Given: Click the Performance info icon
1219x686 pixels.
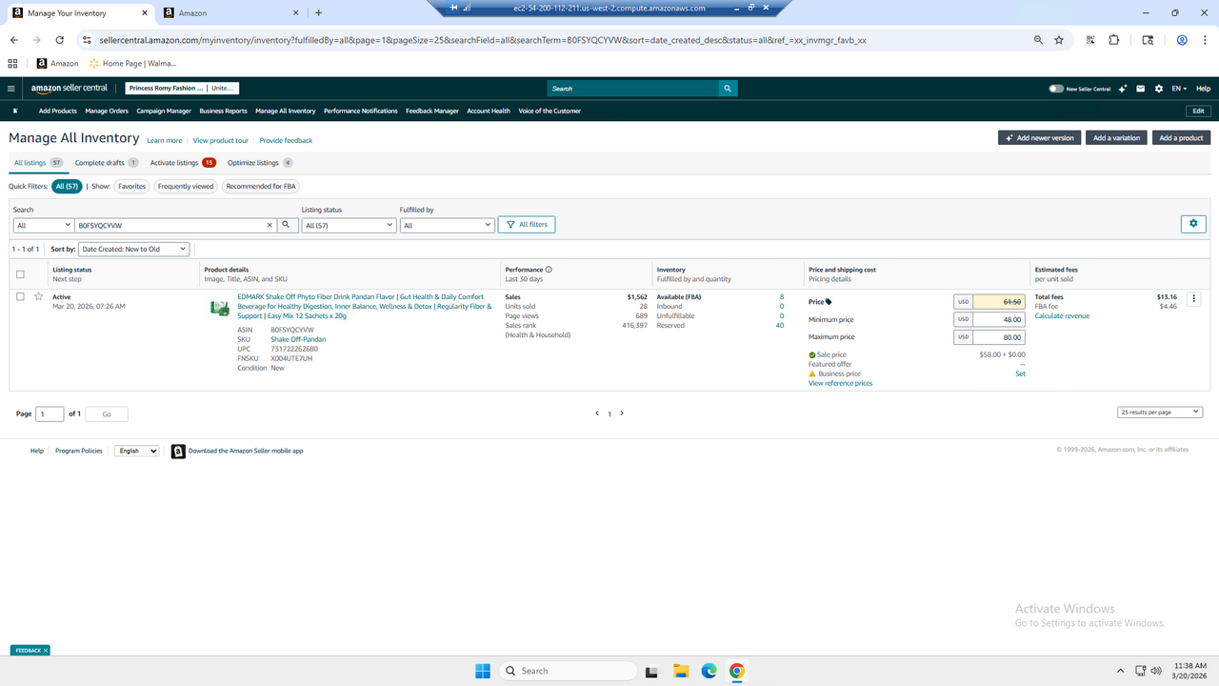Looking at the screenshot, I should pos(549,270).
